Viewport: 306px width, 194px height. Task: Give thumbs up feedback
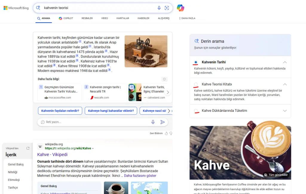166,133
